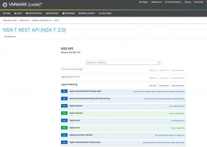The image size is (207, 147).
Task: Click Expand Operations for Cloud Service Manager
Action: (178, 70)
